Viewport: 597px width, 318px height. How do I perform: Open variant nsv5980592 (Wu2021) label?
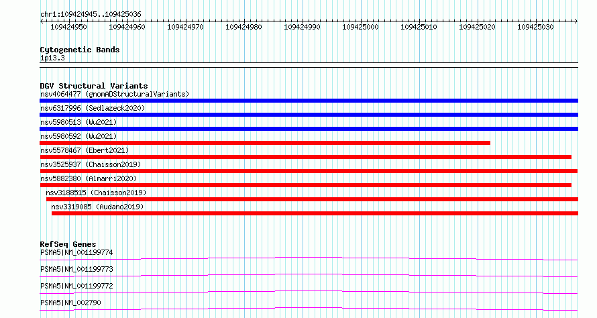pos(78,136)
